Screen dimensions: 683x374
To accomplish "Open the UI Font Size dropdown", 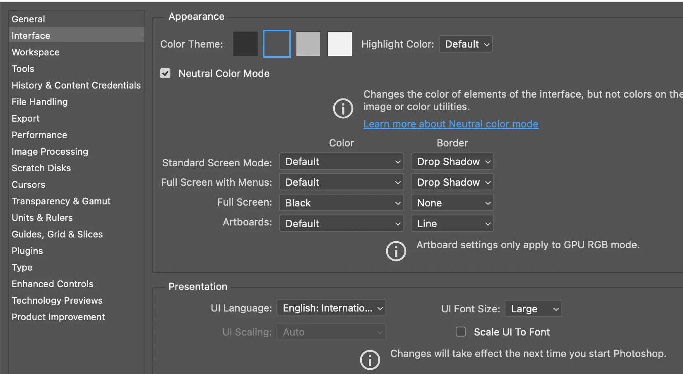I will point(533,309).
